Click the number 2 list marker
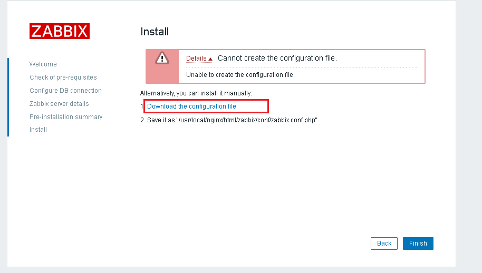 (x=142, y=120)
